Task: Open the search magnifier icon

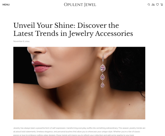Action: pos(149,4)
